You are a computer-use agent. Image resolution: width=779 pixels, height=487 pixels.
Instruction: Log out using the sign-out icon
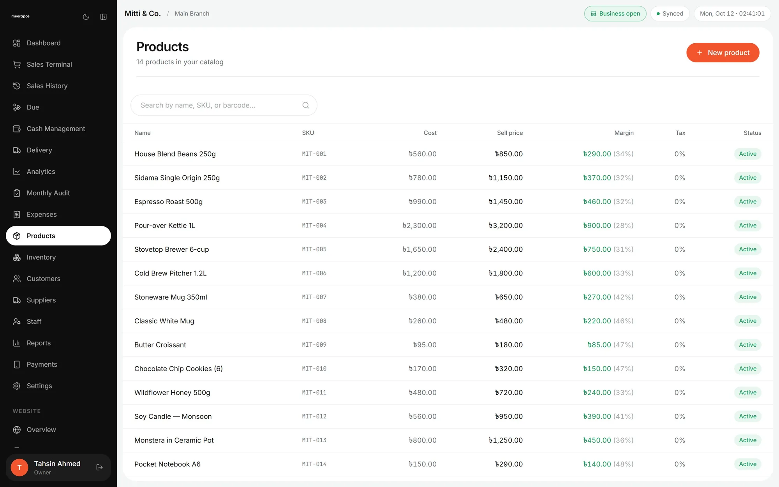click(x=100, y=467)
